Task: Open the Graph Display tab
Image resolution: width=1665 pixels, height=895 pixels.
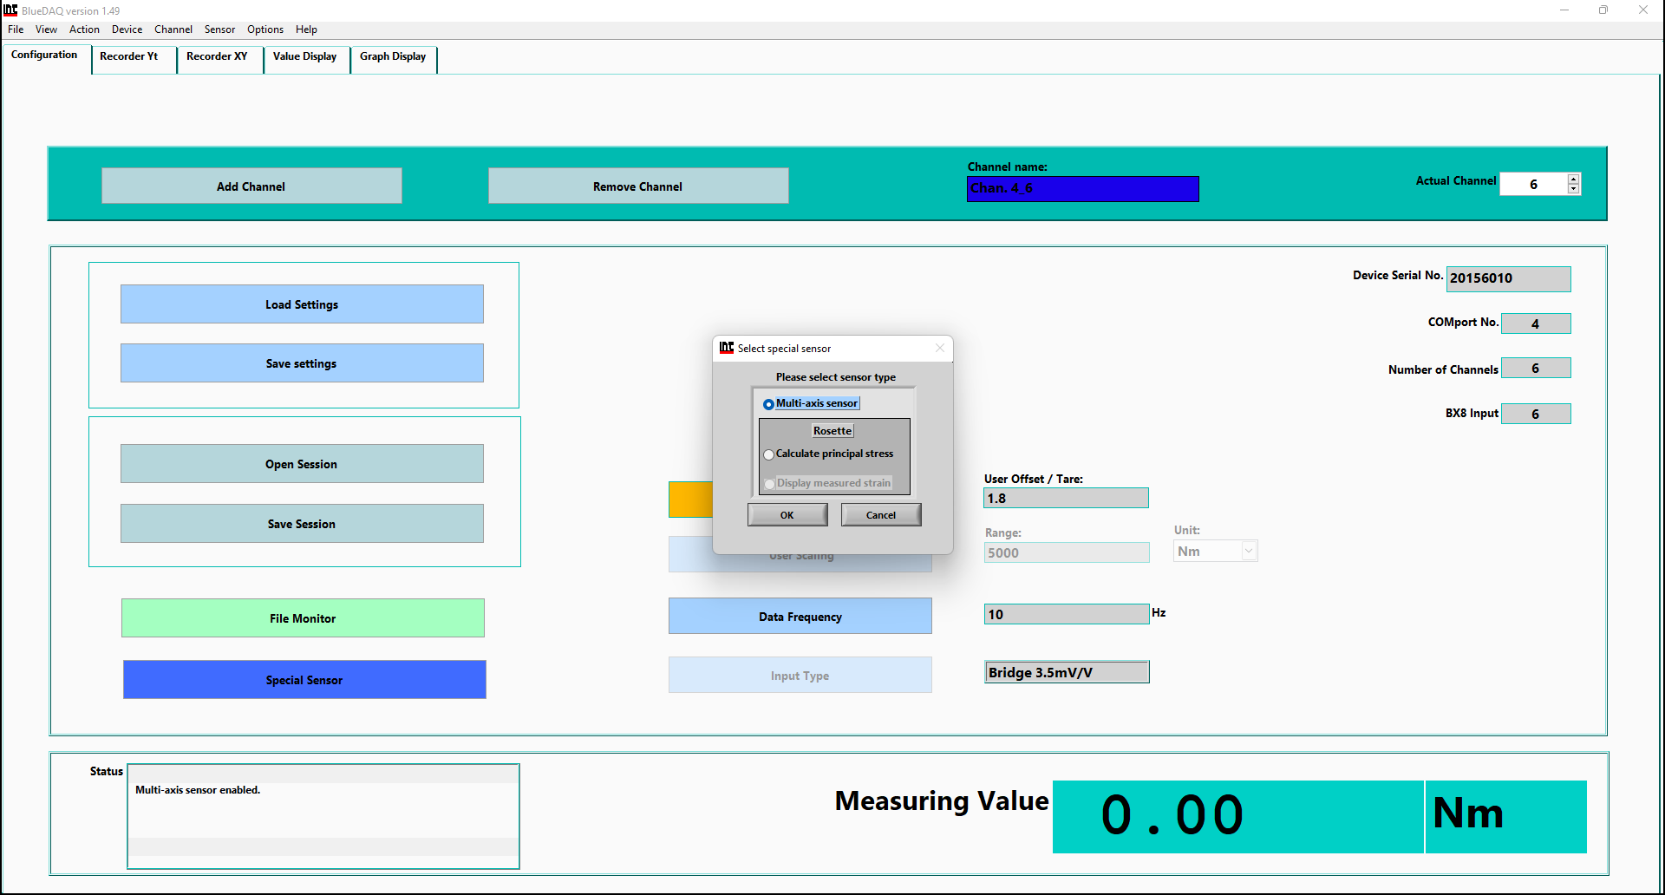Action: click(x=393, y=57)
